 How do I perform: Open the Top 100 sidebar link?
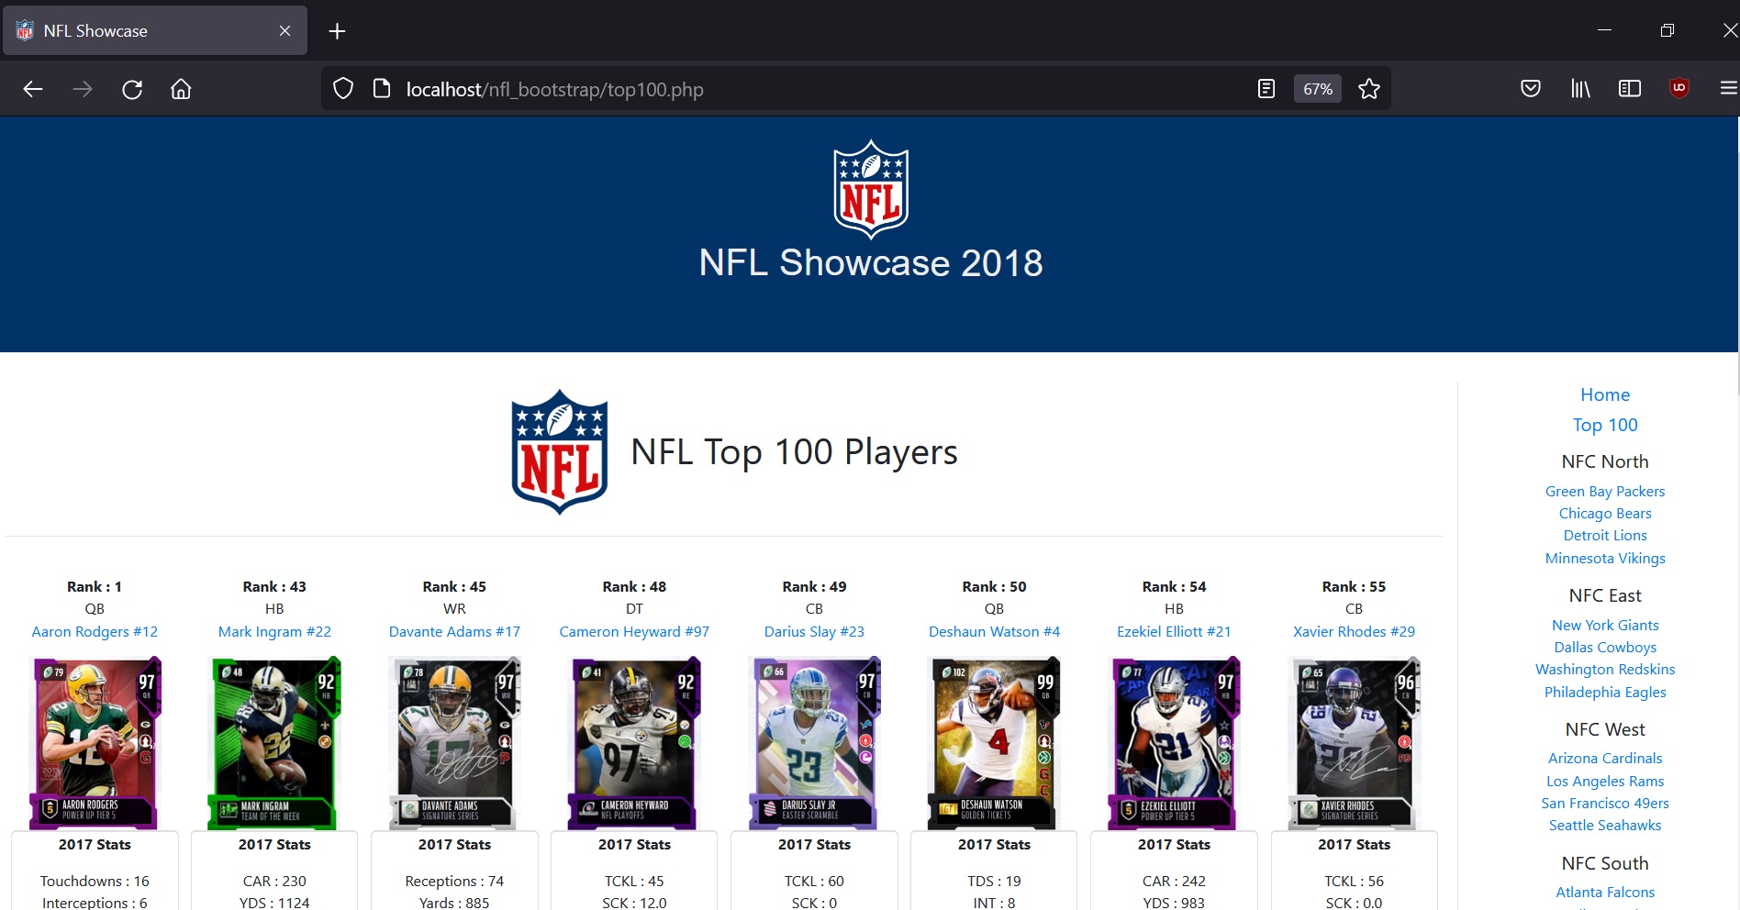coord(1604,425)
